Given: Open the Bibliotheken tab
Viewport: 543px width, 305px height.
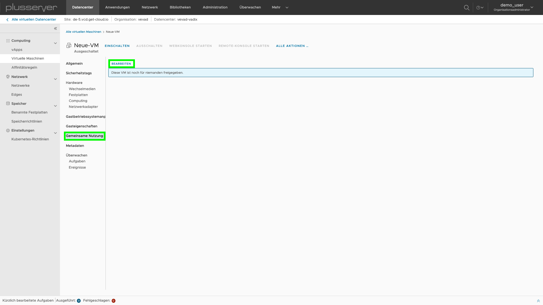Looking at the screenshot, I should pyautogui.click(x=180, y=7).
